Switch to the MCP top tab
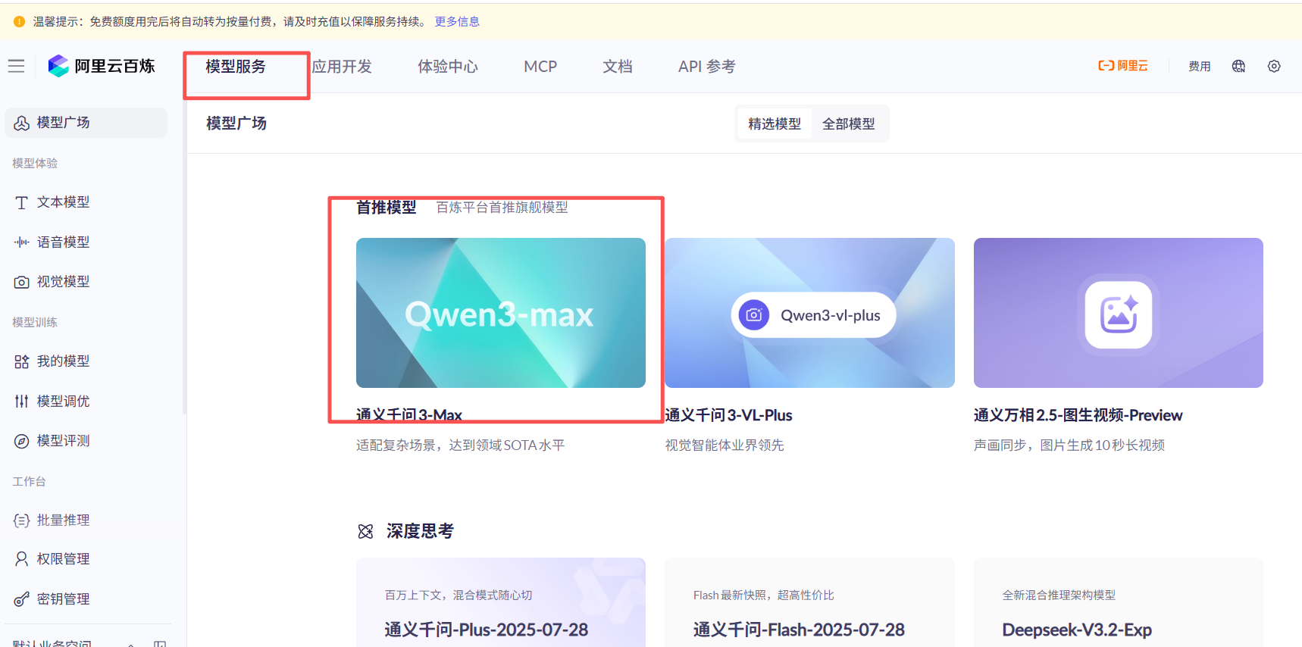Image resolution: width=1302 pixels, height=647 pixels. (540, 67)
